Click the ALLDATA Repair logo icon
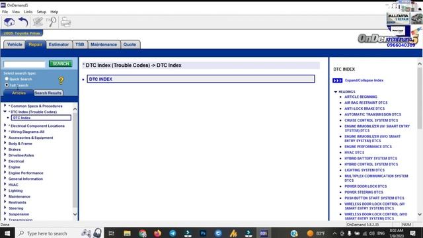Image resolution: width=423 pixels, height=238 pixels. point(398,19)
